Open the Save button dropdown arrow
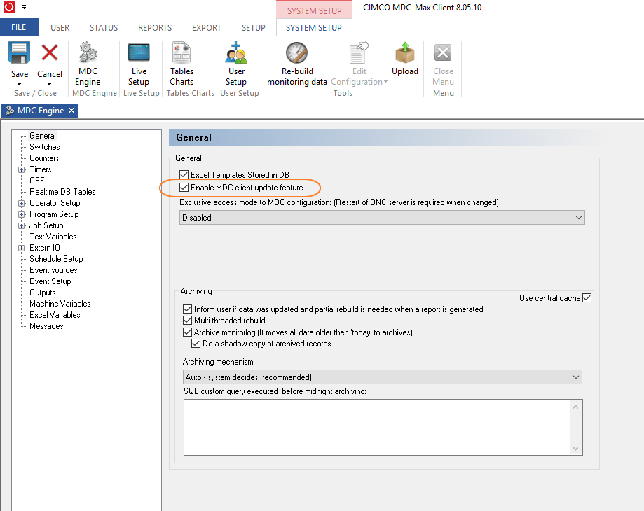This screenshot has height=511, width=644. point(20,85)
